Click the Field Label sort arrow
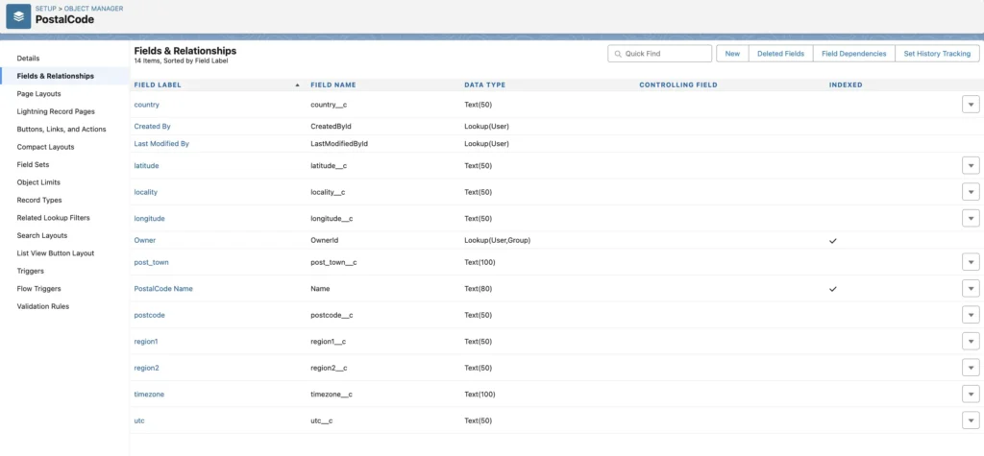This screenshot has height=456, width=984. tap(297, 85)
